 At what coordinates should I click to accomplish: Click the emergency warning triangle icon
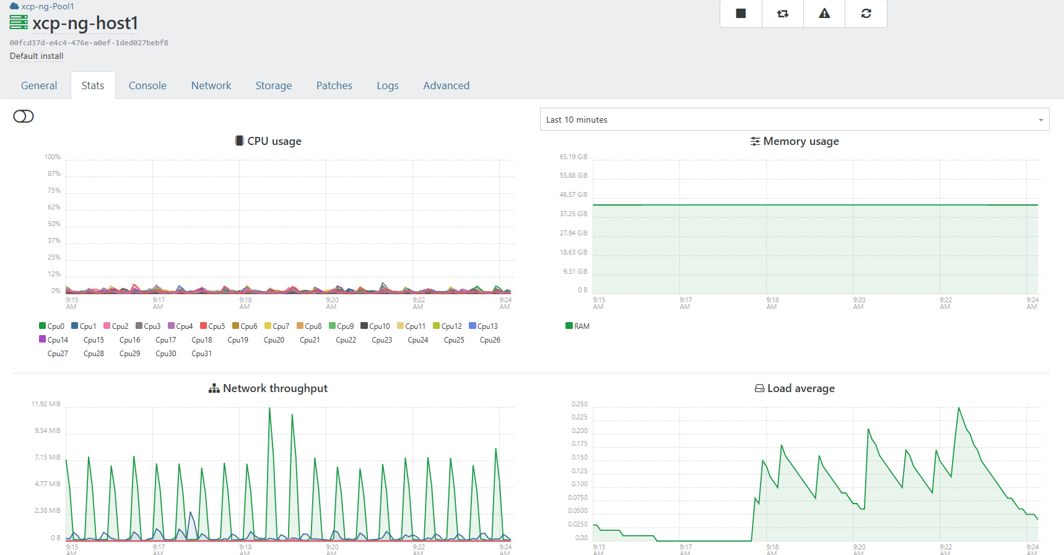click(824, 14)
